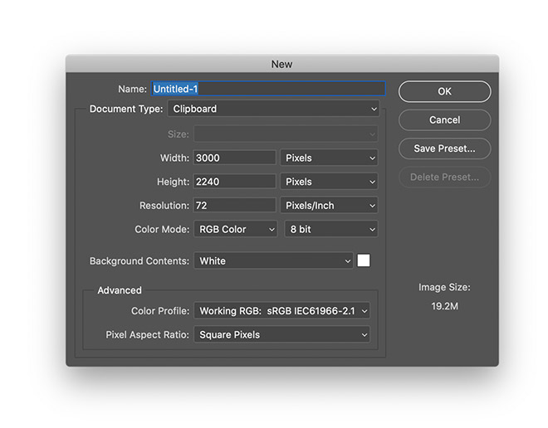Image resolution: width=548 pixels, height=428 pixels.
Task: Expand the 8 bit depth dropdown
Action: (330, 230)
